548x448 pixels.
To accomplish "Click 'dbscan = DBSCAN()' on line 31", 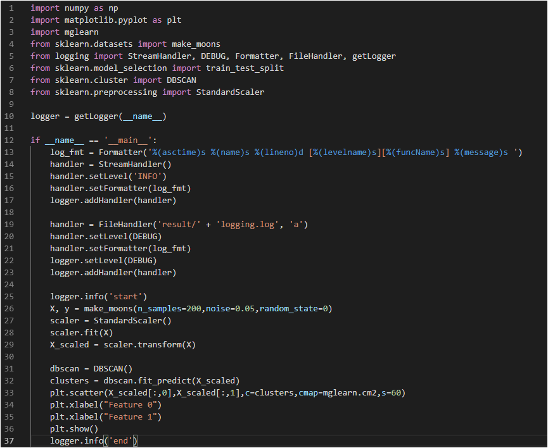I will point(91,369).
